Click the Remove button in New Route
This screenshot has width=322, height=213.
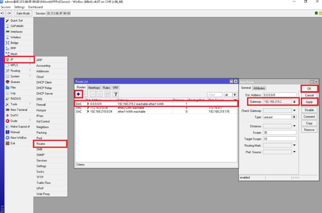click(x=309, y=130)
